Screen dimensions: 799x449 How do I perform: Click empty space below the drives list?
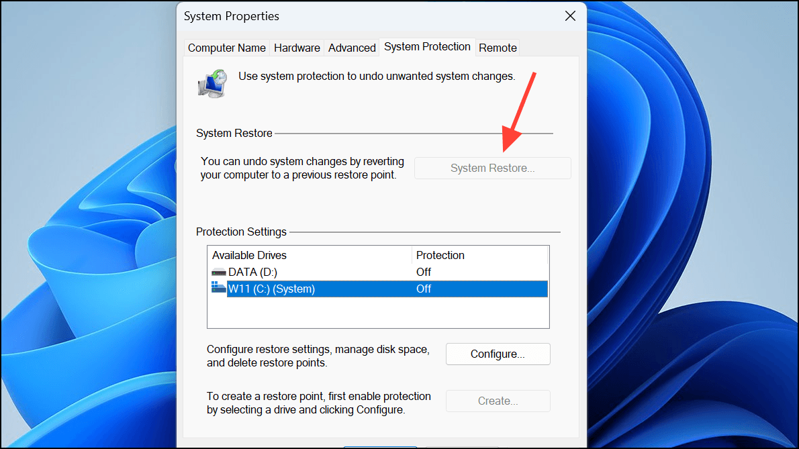coord(376,312)
